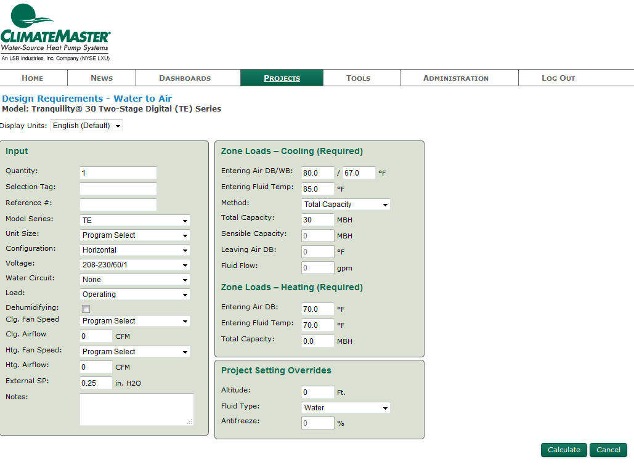Enable the Dehumidifying checkbox

(x=86, y=309)
